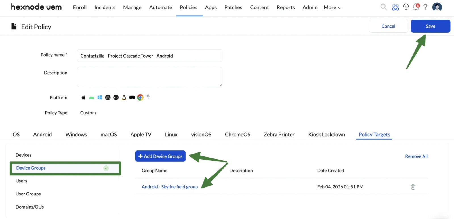Open the Enroll menu
454x219 pixels.
(80, 8)
